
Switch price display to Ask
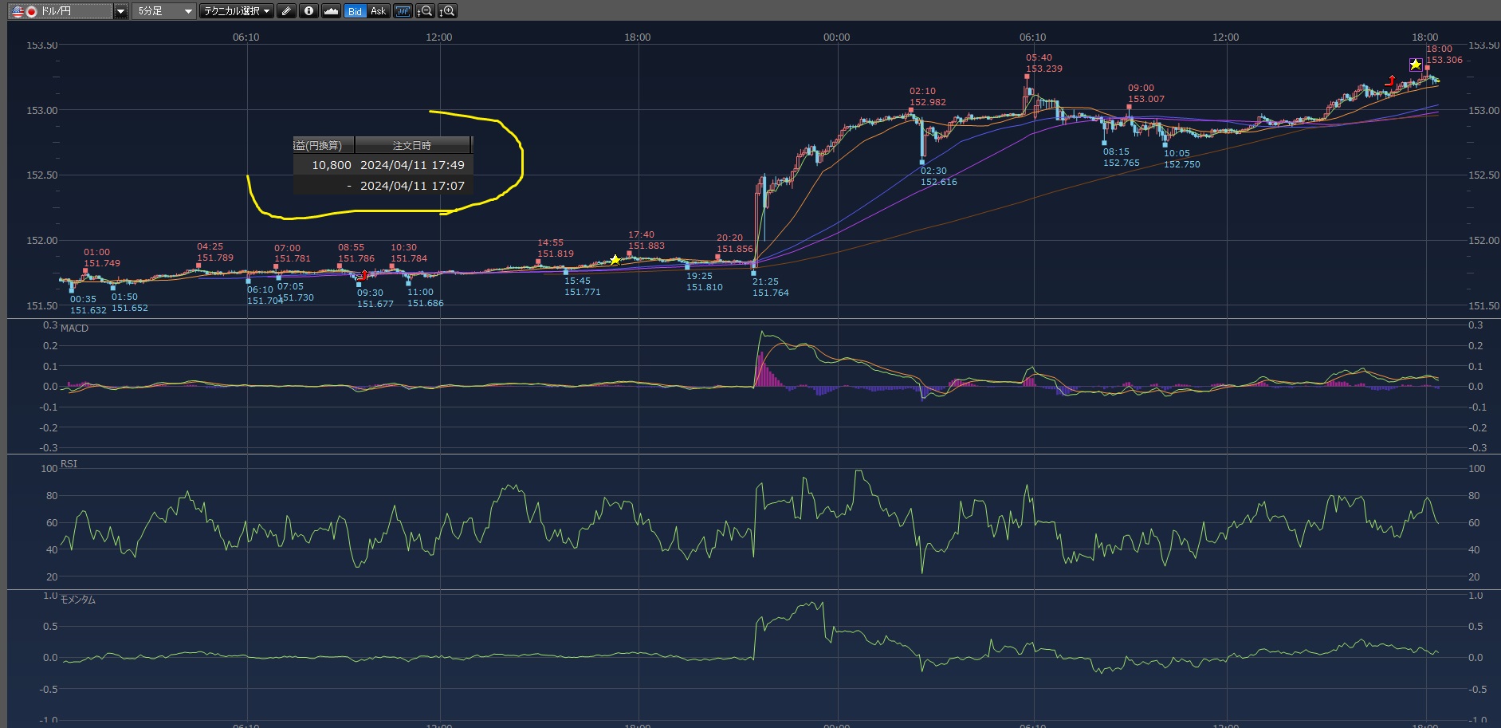point(378,11)
